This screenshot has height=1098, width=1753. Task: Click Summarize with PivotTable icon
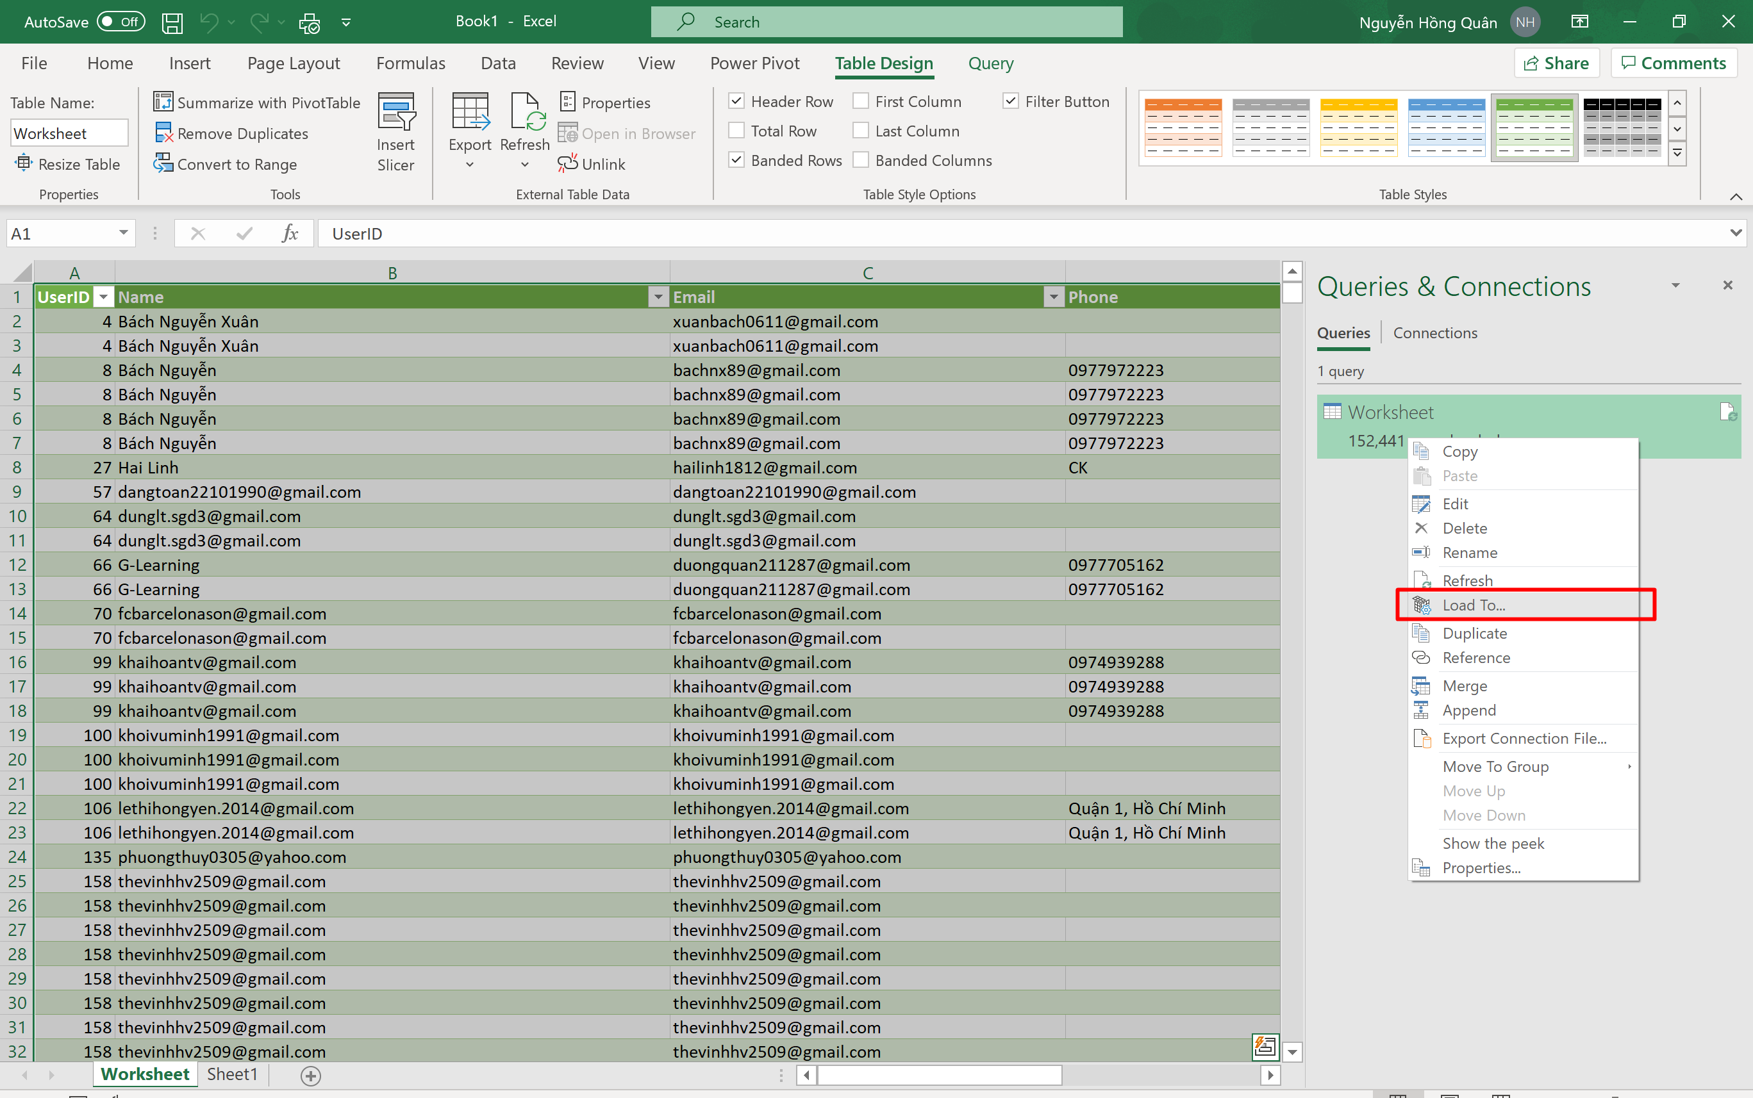[163, 102]
